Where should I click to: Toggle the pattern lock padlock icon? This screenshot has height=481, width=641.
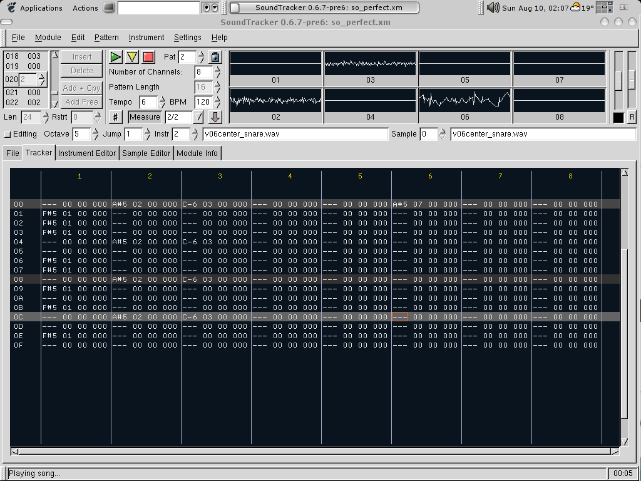[x=215, y=57]
